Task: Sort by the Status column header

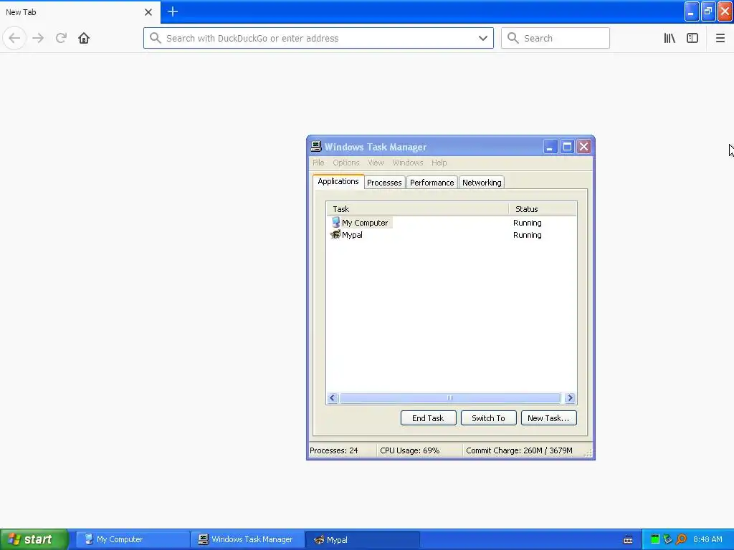Action: pos(543,209)
